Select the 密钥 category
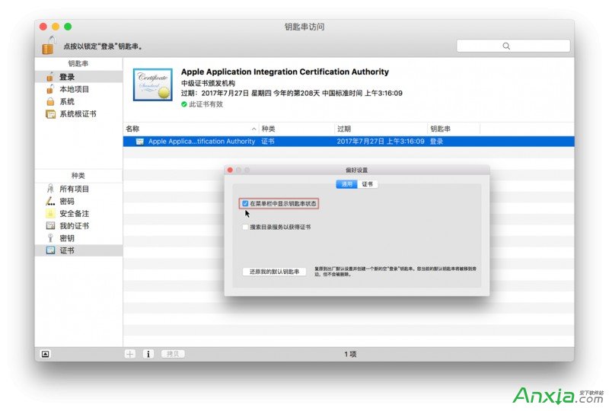 67,237
